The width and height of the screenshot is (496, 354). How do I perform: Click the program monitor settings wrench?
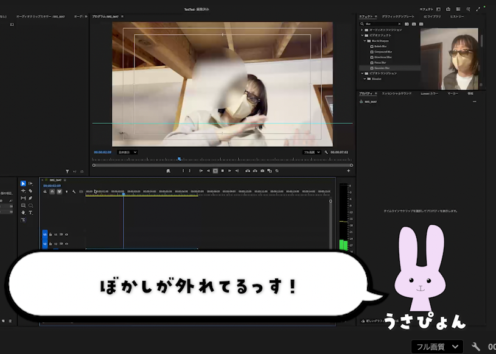coord(326,152)
